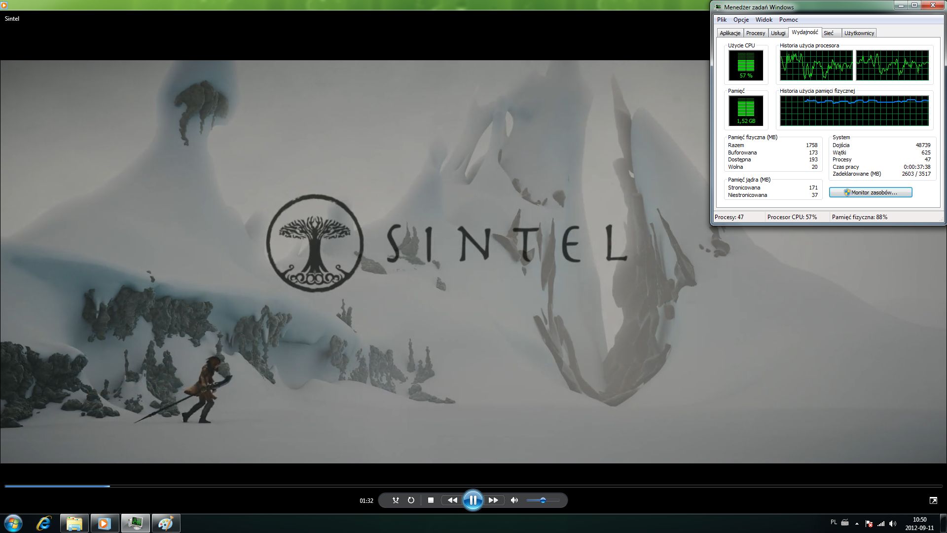Show hidden system tray icons
Viewport: 947px width, 533px height.
857,524
